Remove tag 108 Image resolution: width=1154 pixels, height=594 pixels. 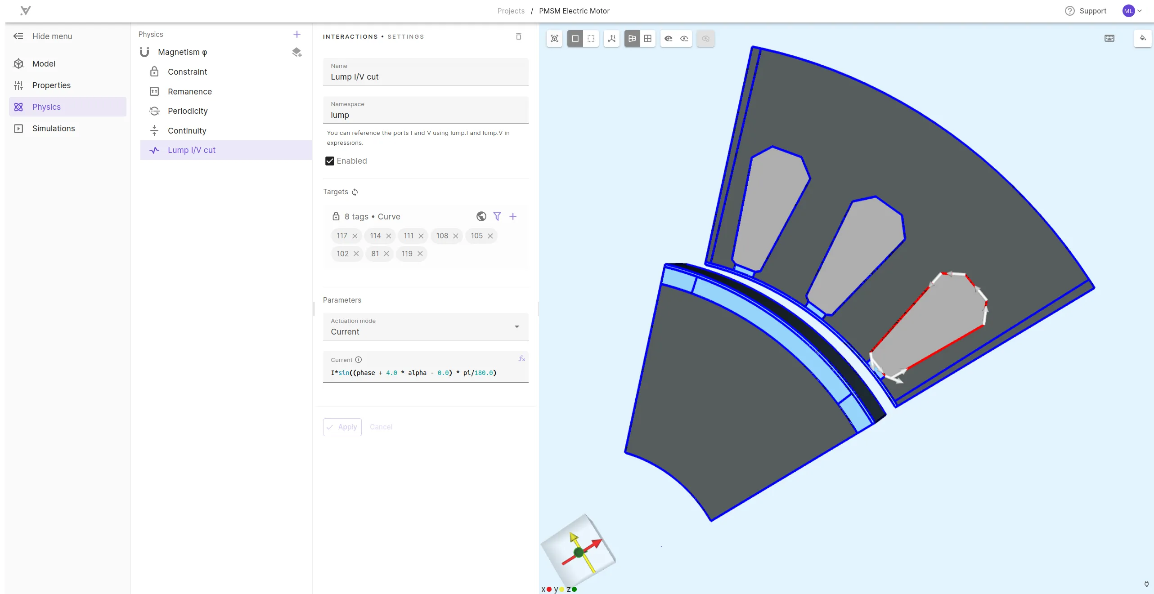coord(456,236)
